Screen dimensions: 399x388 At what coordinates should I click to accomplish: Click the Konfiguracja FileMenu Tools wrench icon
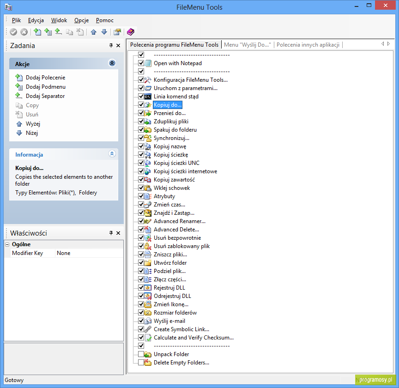click(148, 80)
